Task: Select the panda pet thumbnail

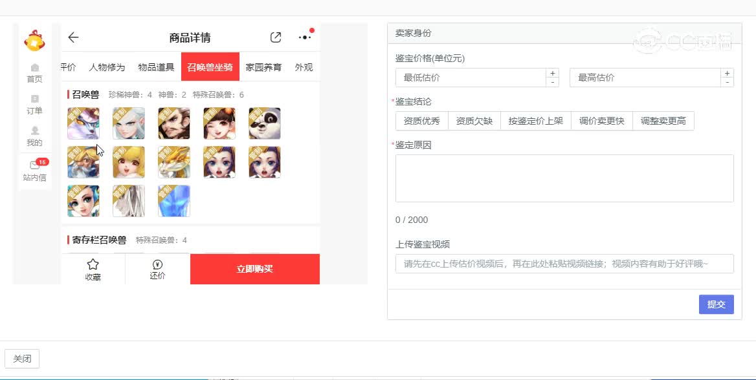Action: [x=265, y=123]
